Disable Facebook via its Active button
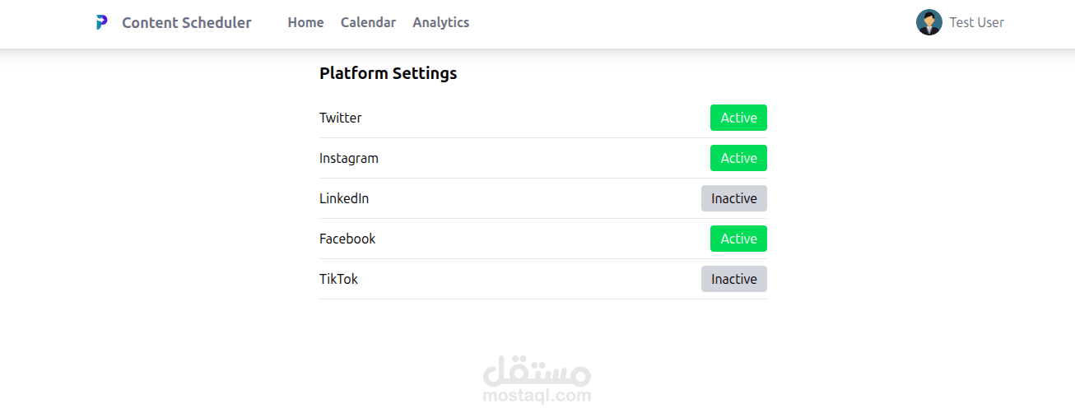Image resolution: width=1075 pixels, height=413 pixels. 738,239
